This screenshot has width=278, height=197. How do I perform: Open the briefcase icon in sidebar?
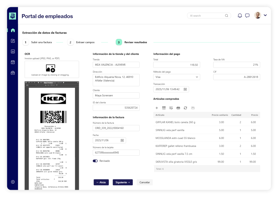[x=13, y=73]
